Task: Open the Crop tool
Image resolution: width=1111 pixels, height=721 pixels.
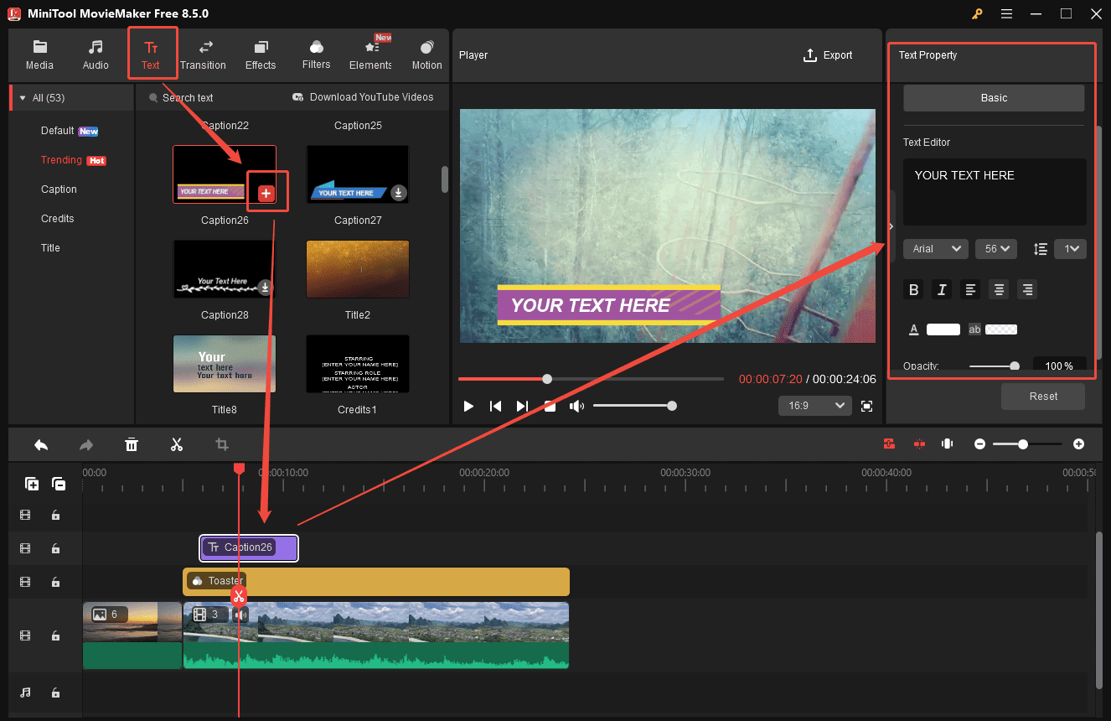Action: tap(221, 444)
